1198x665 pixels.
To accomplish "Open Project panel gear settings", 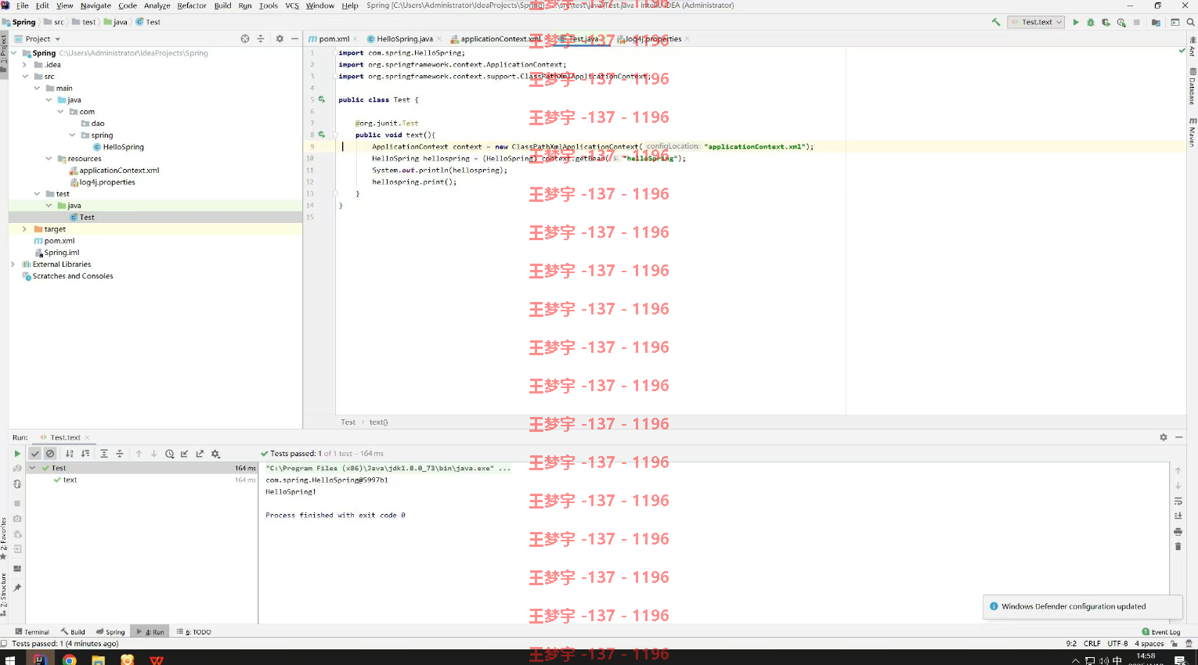I will point(280,38).
